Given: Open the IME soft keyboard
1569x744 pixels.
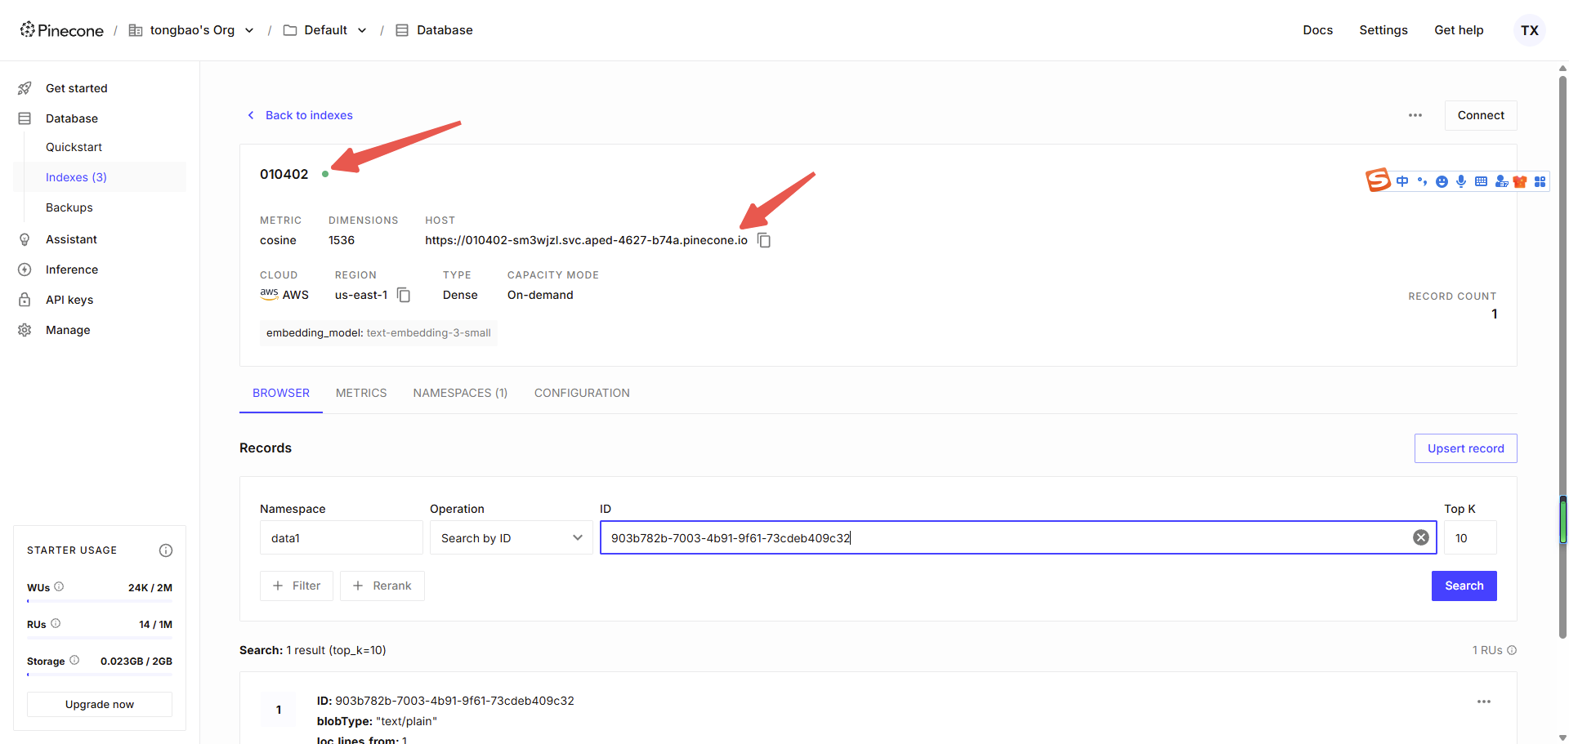Looking at the screenshot, I should pyautogui.click(x=1481, y=181).
